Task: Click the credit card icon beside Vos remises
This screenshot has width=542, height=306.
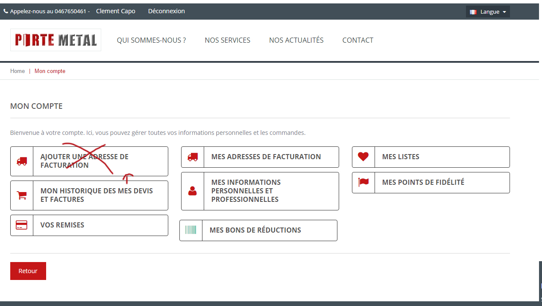Action: click(x=21, y=225)
